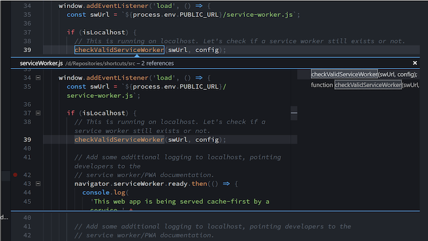Click 'swUrl' declaration on main line 35
Viewport: 428px width, 241px height.
pyautogui.click(x=100, y=15)
